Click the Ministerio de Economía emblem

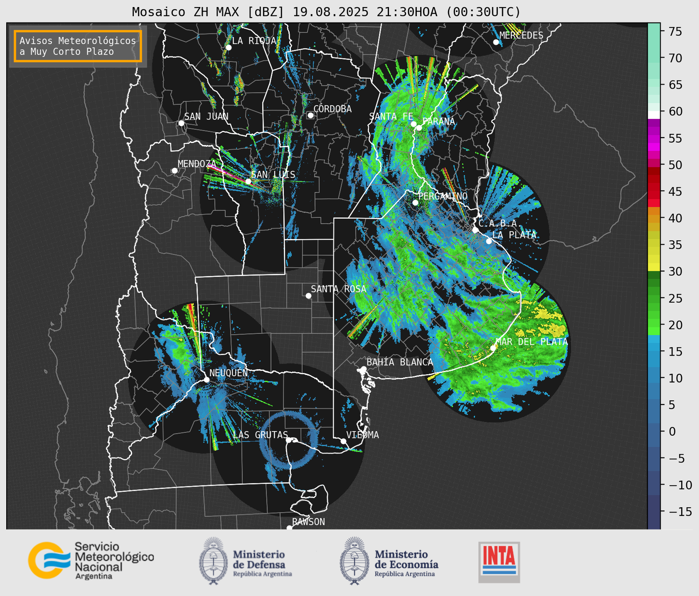355,561
